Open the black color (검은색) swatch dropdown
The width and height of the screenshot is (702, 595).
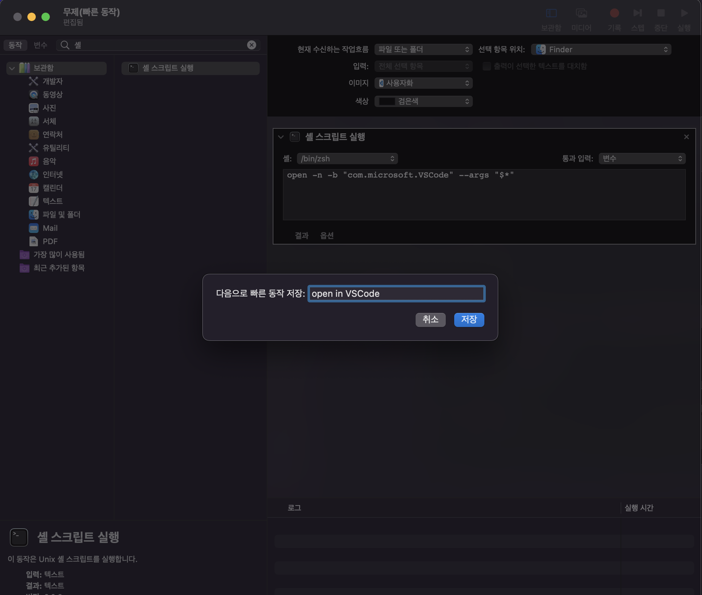click(x=423, y=101)
